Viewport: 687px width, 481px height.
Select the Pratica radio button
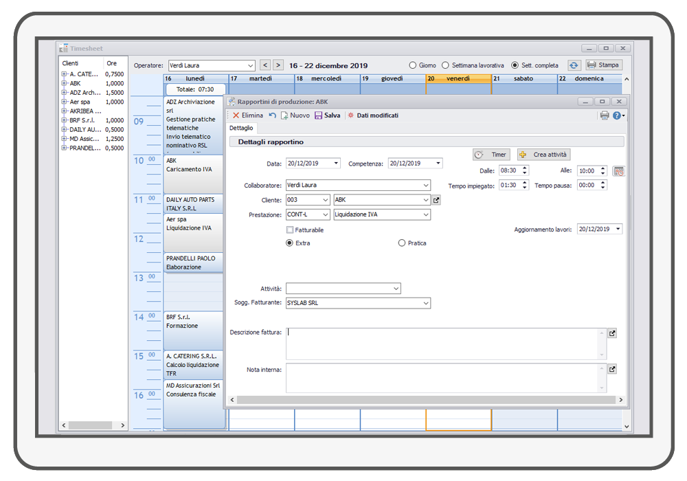402,243
